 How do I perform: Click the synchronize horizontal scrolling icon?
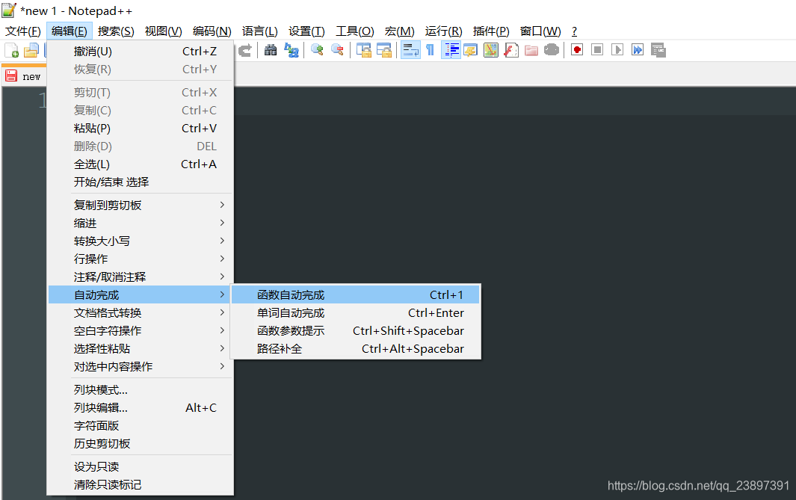(383, 50)
